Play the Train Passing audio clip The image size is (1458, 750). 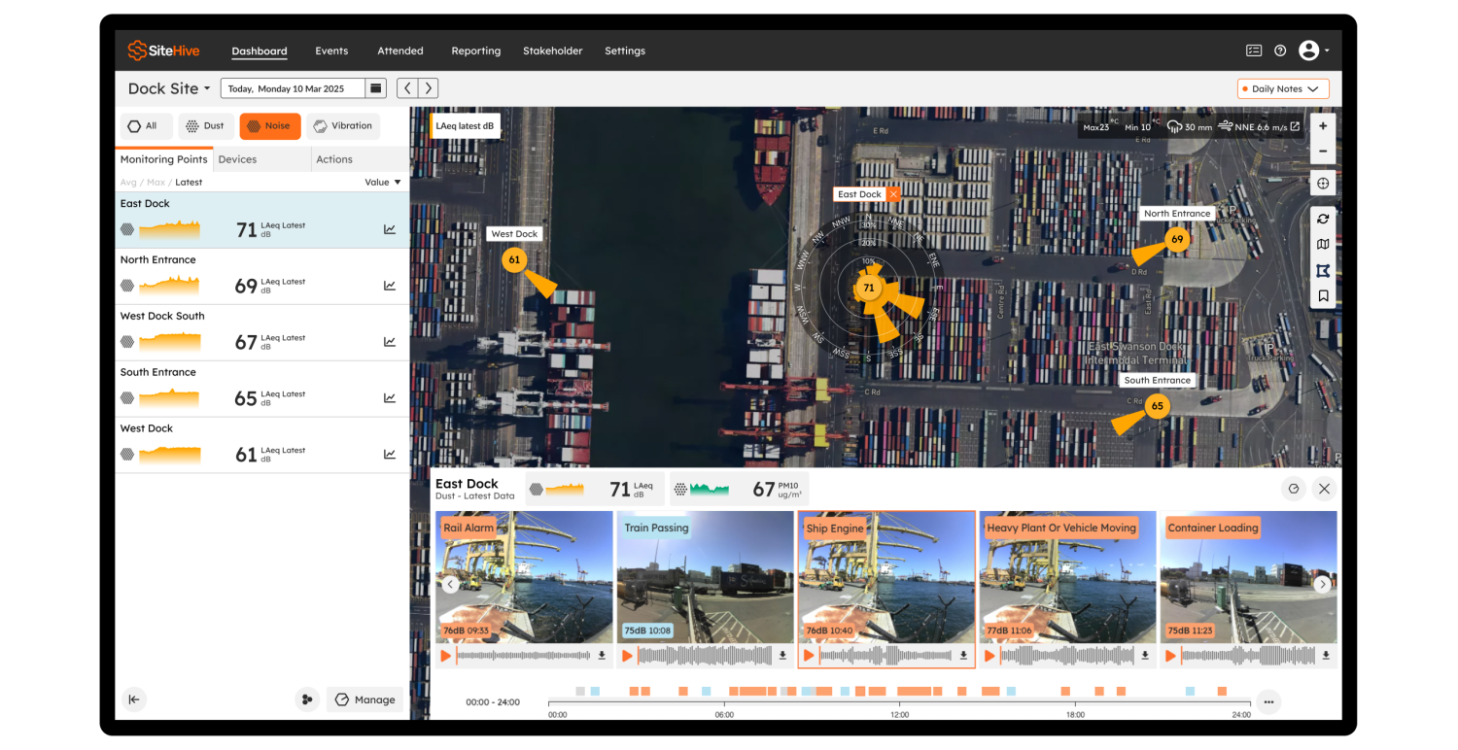click(627, 656)
